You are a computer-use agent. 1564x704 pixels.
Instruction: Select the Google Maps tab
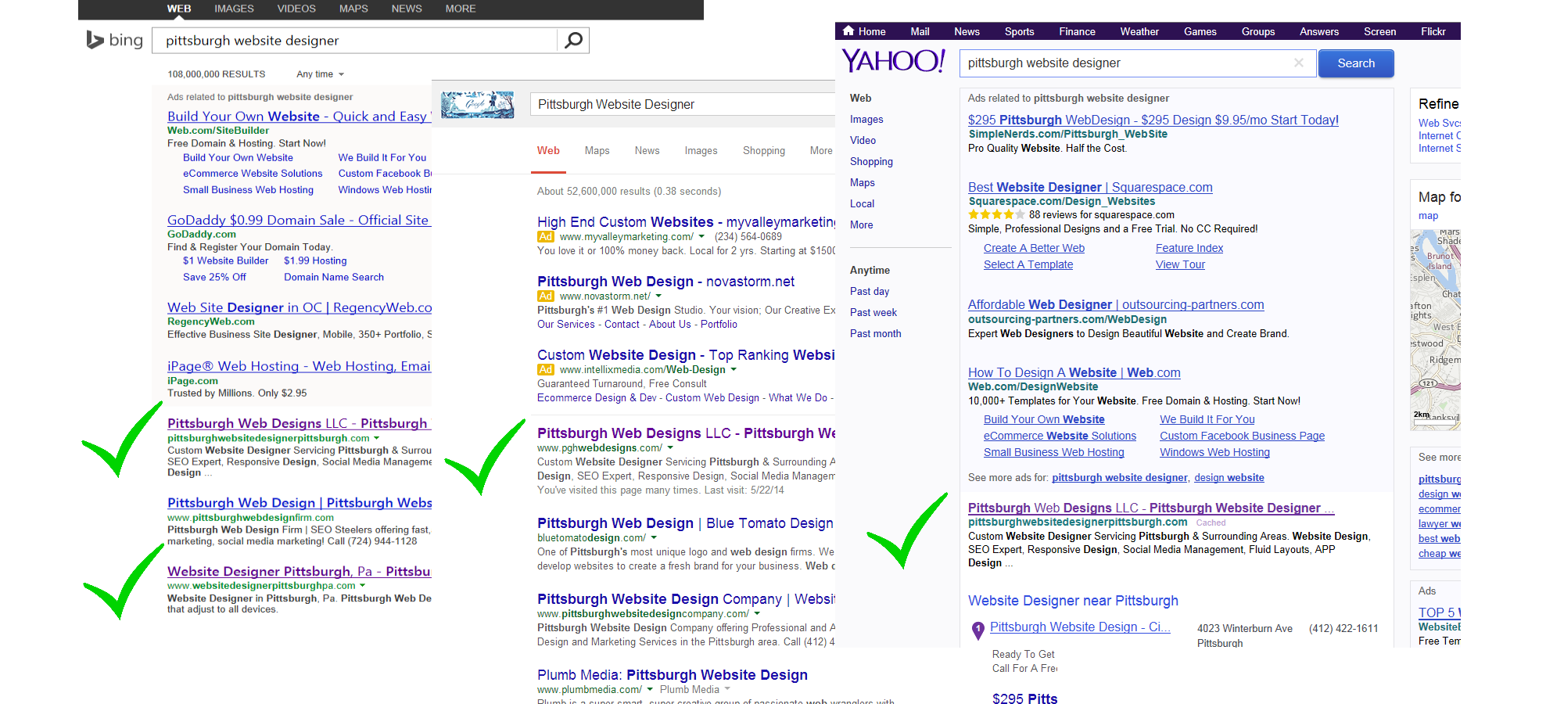(x=597, y=151)
